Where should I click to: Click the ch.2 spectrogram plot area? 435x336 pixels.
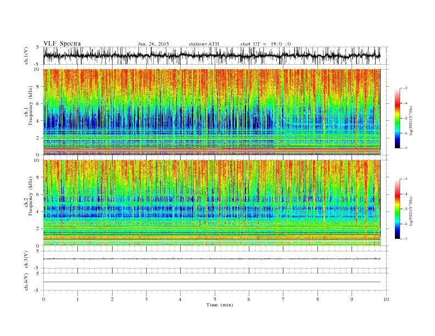pos(212,203)
